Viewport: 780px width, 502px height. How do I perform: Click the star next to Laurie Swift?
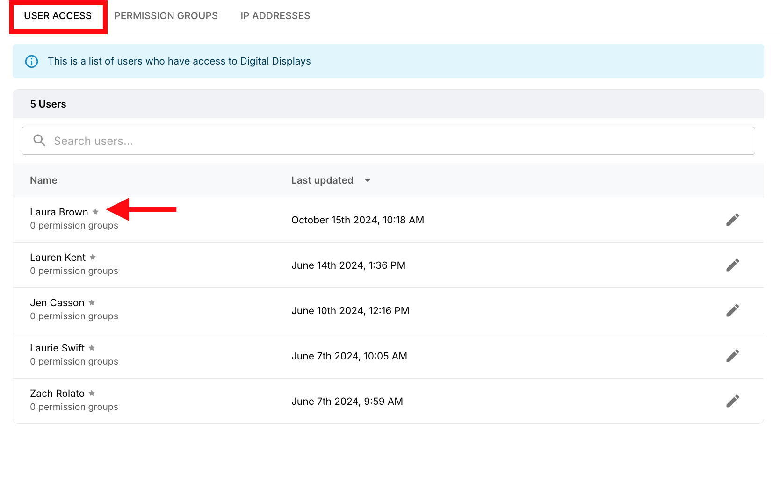(92, 348)
